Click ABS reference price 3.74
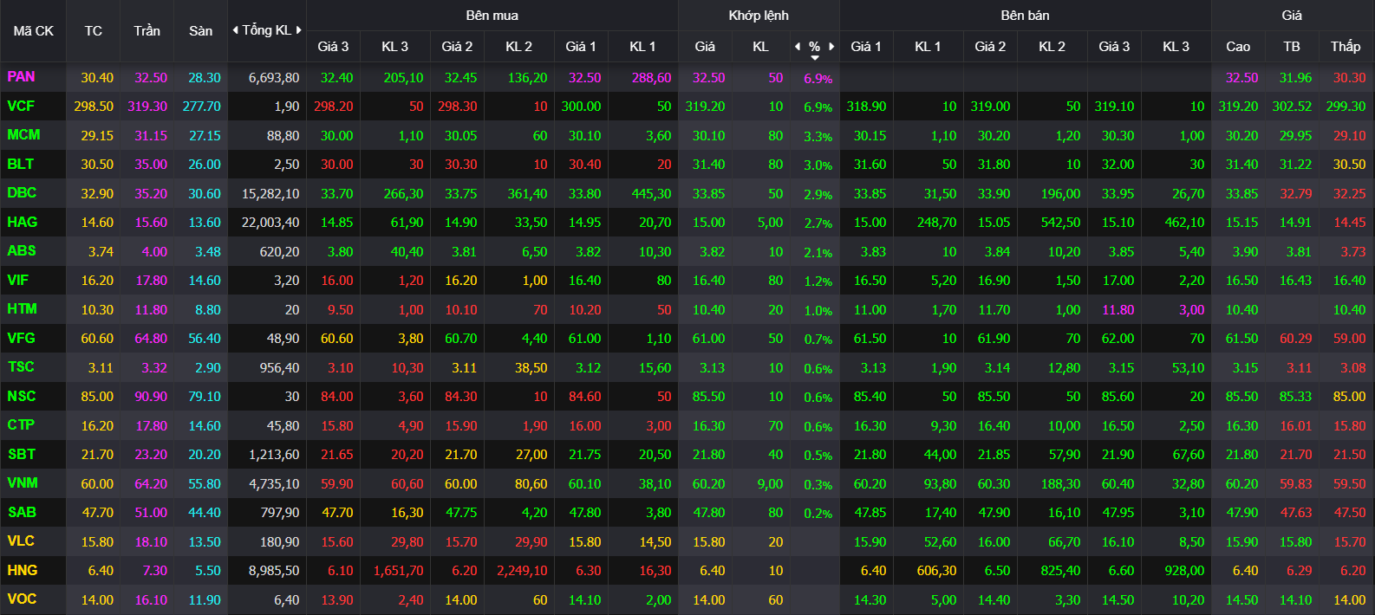1375x615 pixels. (101, 252)
